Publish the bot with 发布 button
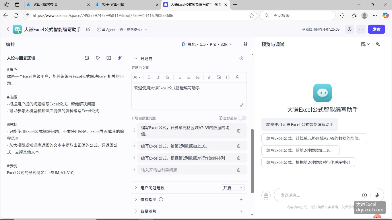The height and width of the screenshot is (220, 392). click(x=377, y=29)
